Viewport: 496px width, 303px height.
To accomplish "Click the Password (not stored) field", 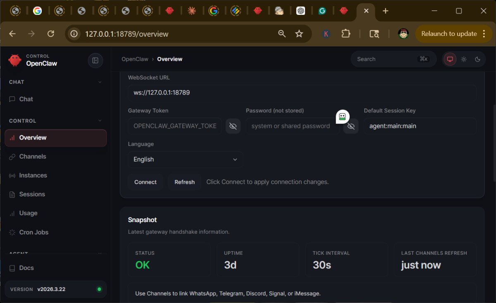I will click(x=293, y=126).
